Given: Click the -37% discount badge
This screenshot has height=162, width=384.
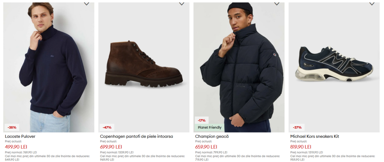Looking at the screenshot, I should [x=297, y=127].
